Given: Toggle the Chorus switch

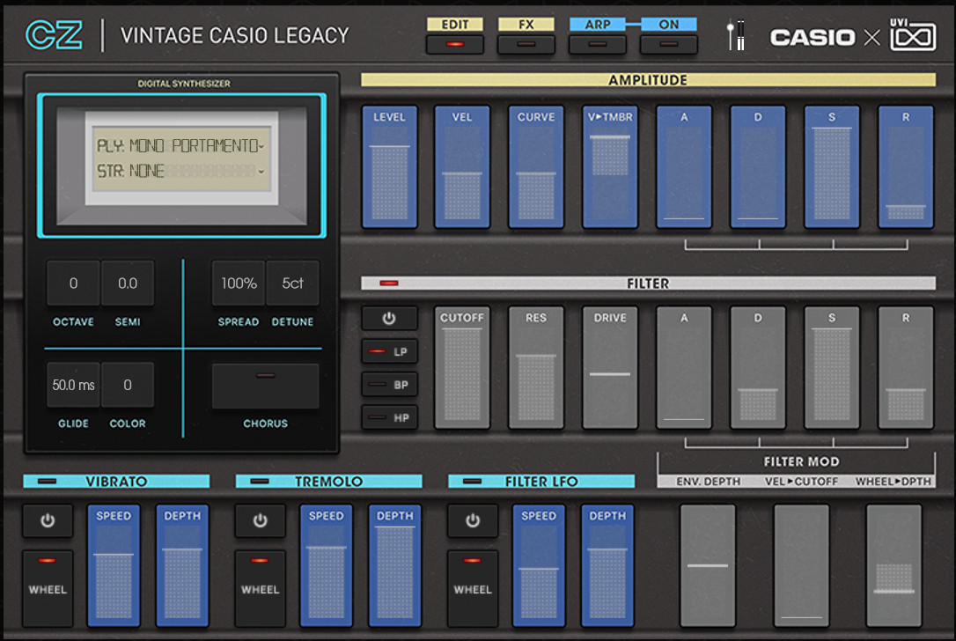Looking at the screenshot, I should click(265, 386).
